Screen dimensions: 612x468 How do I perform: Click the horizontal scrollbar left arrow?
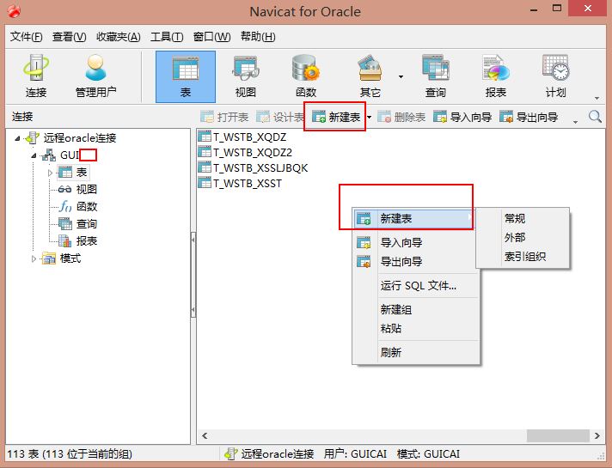coord(205,435)
